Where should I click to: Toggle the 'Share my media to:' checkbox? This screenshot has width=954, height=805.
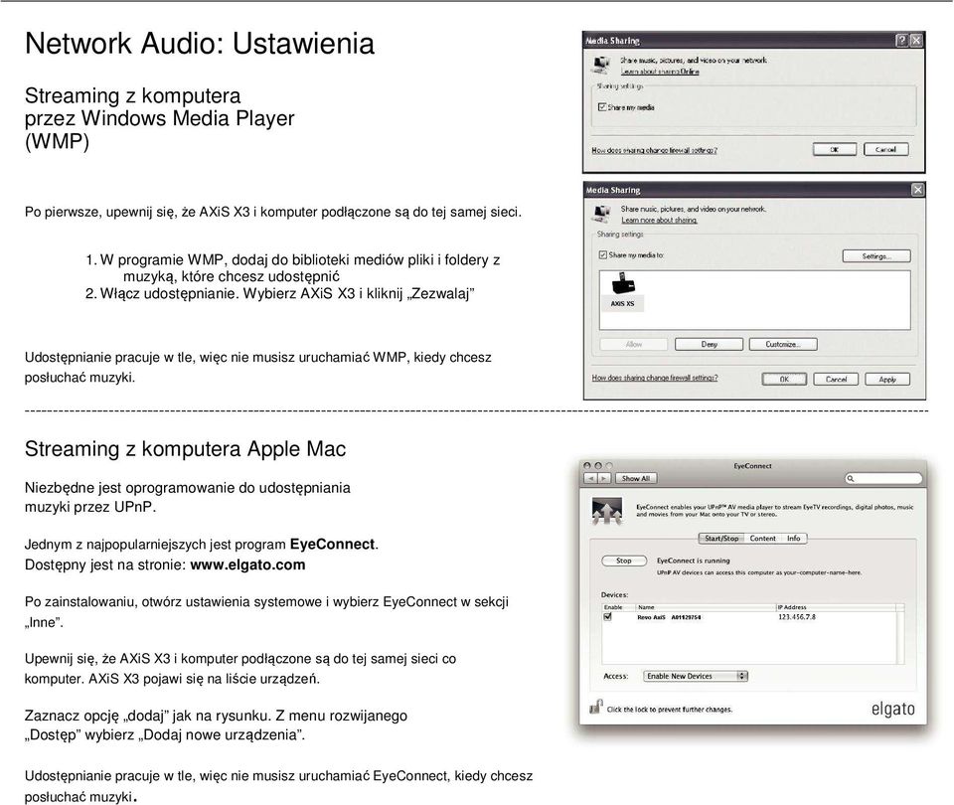pos(603,255)
